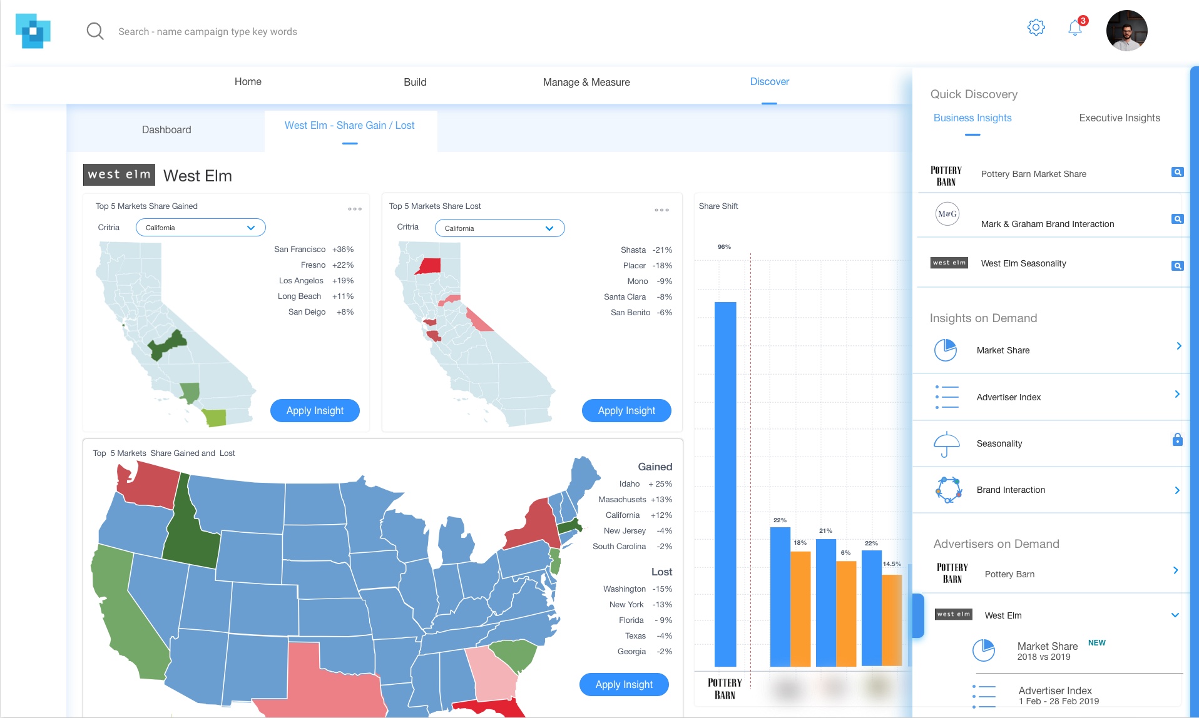Click West Elm logo in Advertisers on Demand

click(x=954, y=614)
